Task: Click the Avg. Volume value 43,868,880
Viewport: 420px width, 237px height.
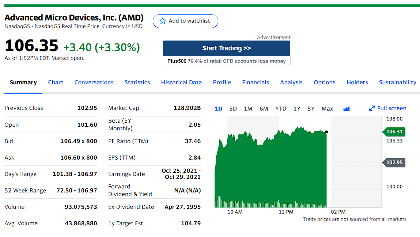Action: 81,223
